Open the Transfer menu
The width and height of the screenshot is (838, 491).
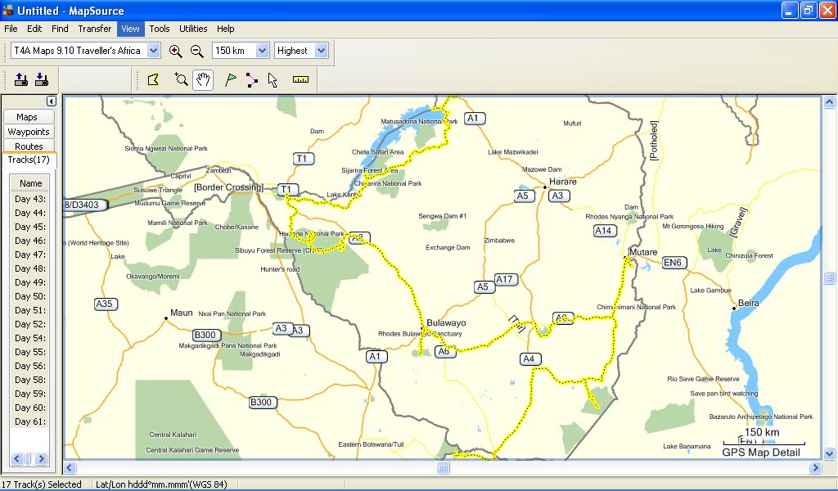pyautogui.click(x=95, y=29)
